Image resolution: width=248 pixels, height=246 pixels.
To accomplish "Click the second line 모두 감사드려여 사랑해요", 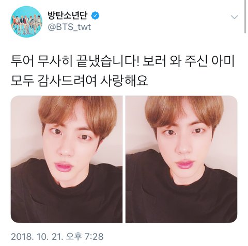I will 80,80.
